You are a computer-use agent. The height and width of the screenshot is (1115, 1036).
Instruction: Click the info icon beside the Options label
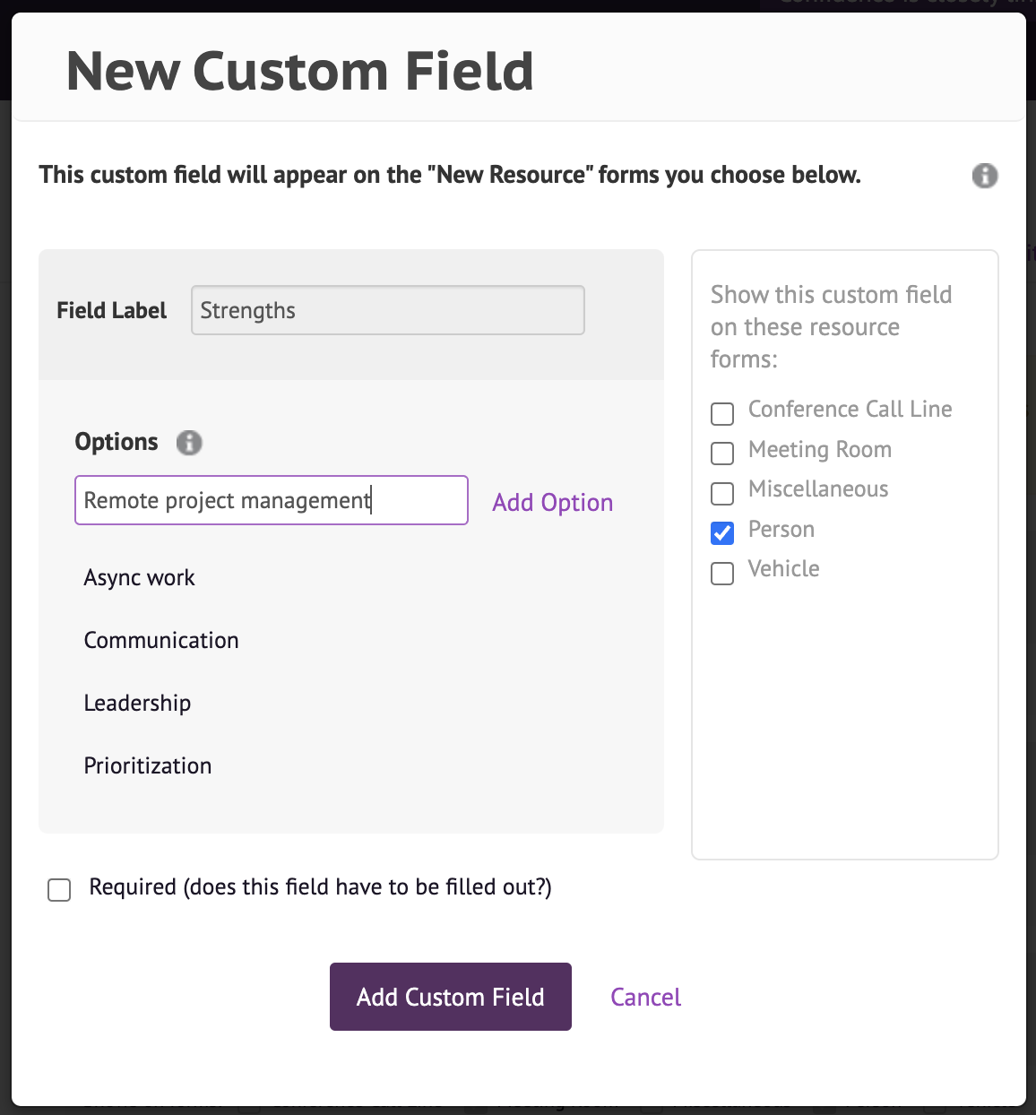tap(189, 443)
